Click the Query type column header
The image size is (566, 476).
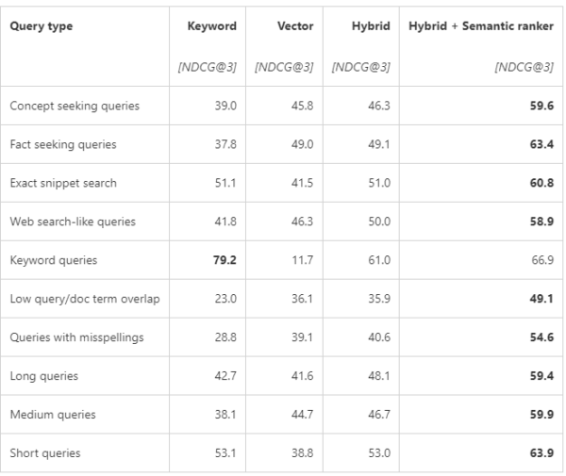point(42,26)
